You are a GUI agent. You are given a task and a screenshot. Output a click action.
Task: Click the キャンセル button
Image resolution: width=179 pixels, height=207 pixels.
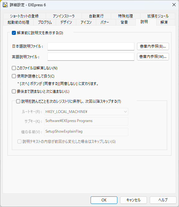(x=134, y=200)
